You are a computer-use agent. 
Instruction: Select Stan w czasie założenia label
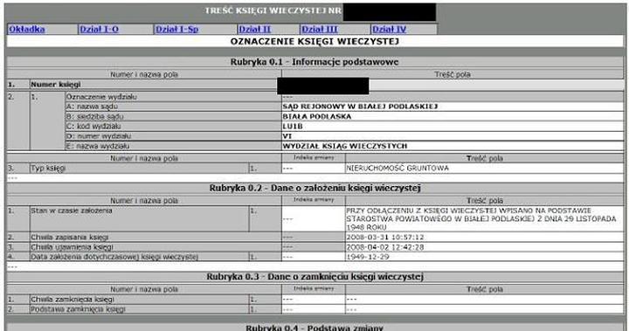pyautogui.click(x=72, y=210)
